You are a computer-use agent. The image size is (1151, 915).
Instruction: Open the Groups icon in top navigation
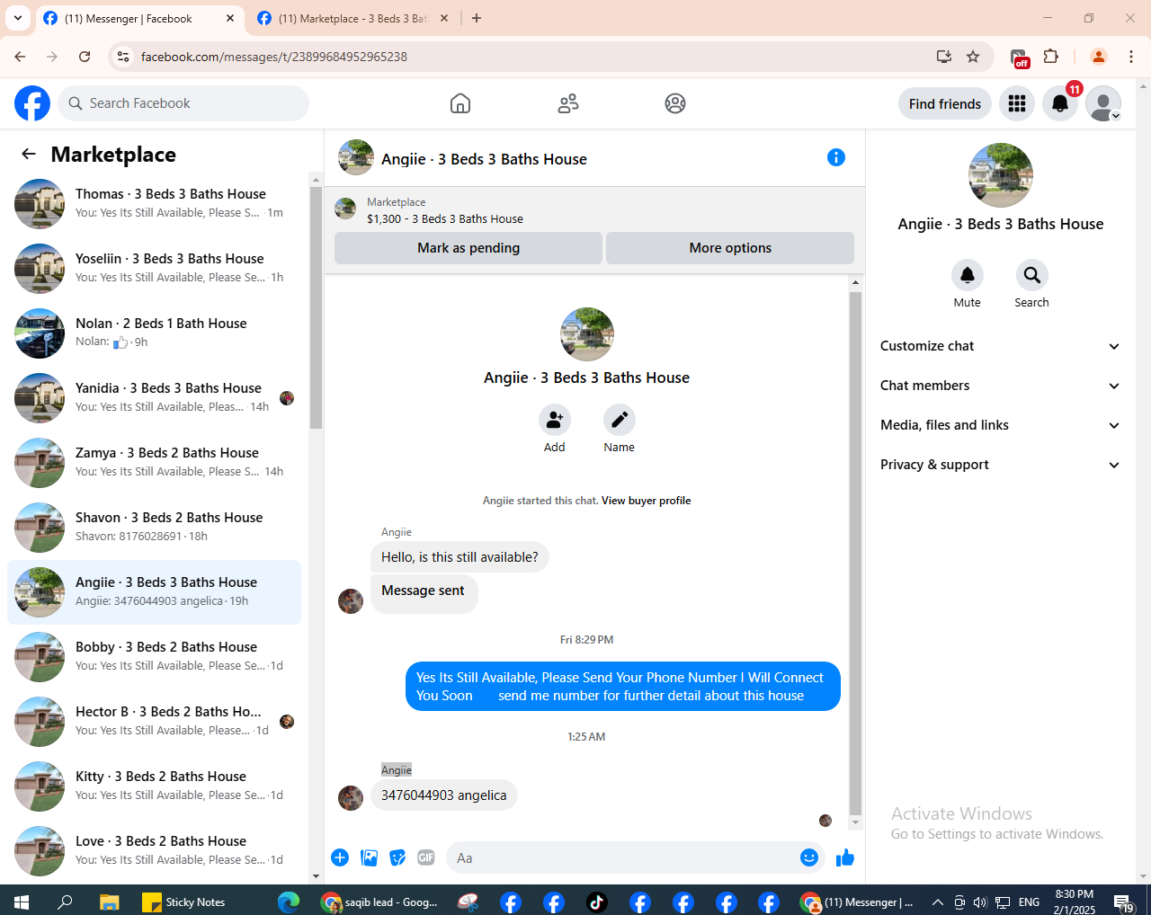pyautogui.click(x=675, y=103)
